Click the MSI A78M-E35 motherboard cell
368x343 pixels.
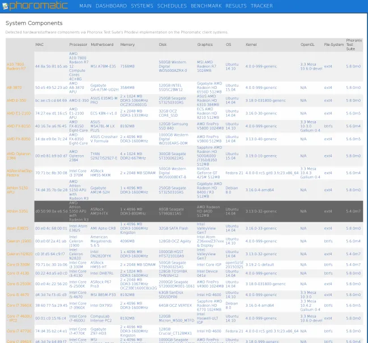(103, 66)
